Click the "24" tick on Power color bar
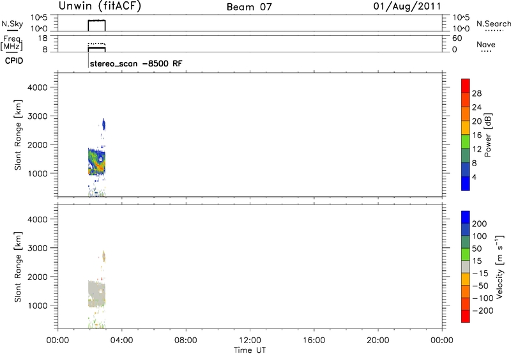511x354 pixels. 477,107
